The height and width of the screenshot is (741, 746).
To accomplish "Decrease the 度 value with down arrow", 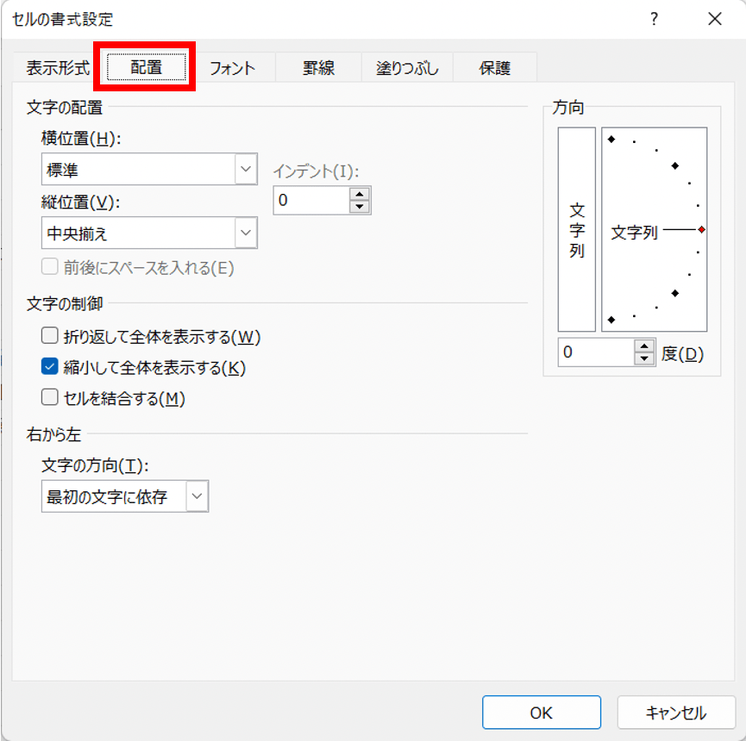I will (644, 358).
